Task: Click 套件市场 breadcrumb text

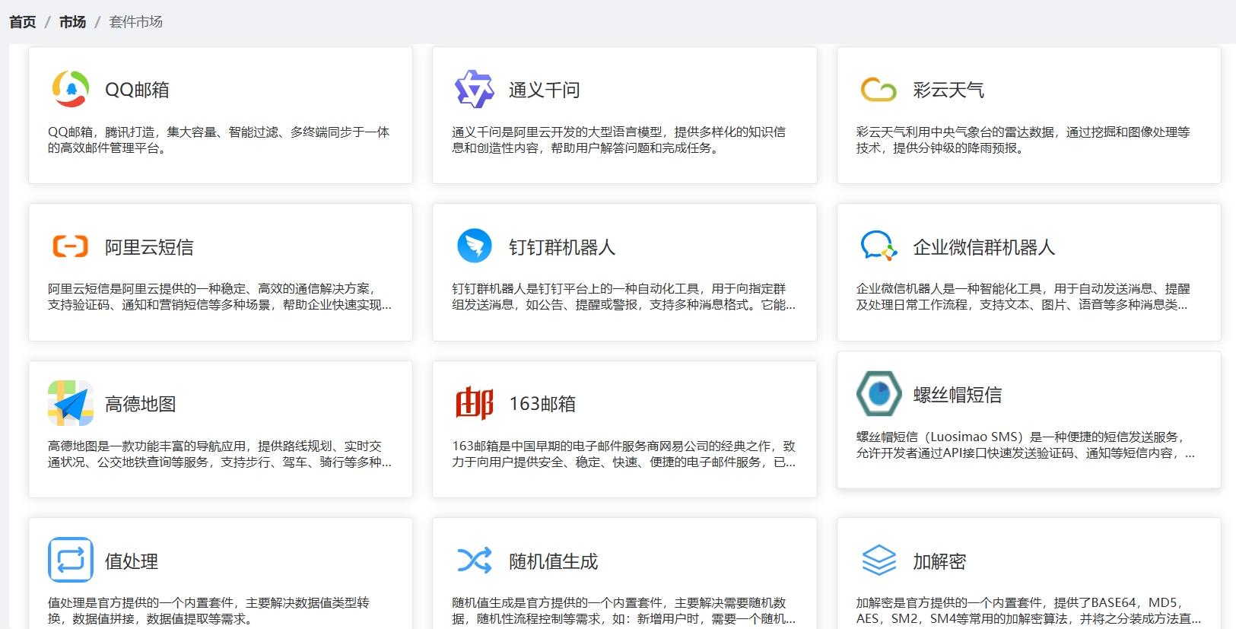Action: [x=135, y=22]
